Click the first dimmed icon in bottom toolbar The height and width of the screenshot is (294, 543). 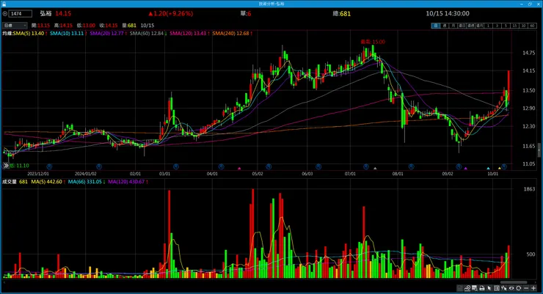click(x=460, y=288)
